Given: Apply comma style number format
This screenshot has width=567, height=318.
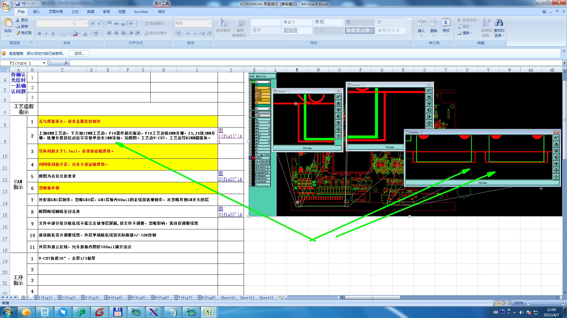Looking at the screenshot, I should (194, 34).
